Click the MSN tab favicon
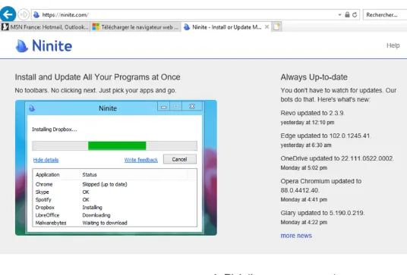 coord(5,27)
